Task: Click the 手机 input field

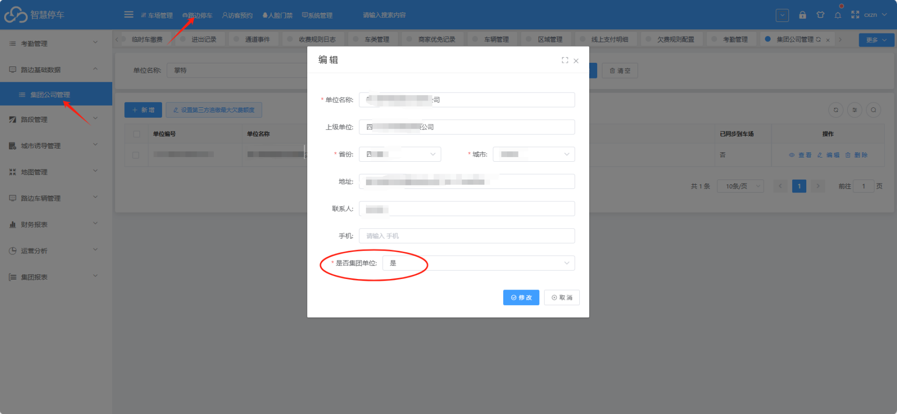Action: click(x=467, y=236)
